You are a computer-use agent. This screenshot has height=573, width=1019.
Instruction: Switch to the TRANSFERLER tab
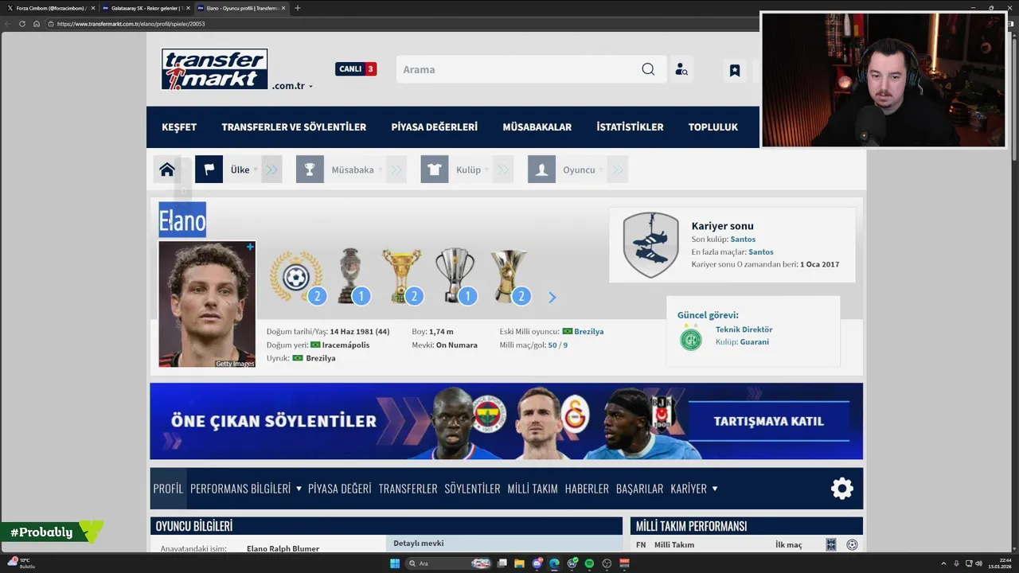(x=408, y=488)
